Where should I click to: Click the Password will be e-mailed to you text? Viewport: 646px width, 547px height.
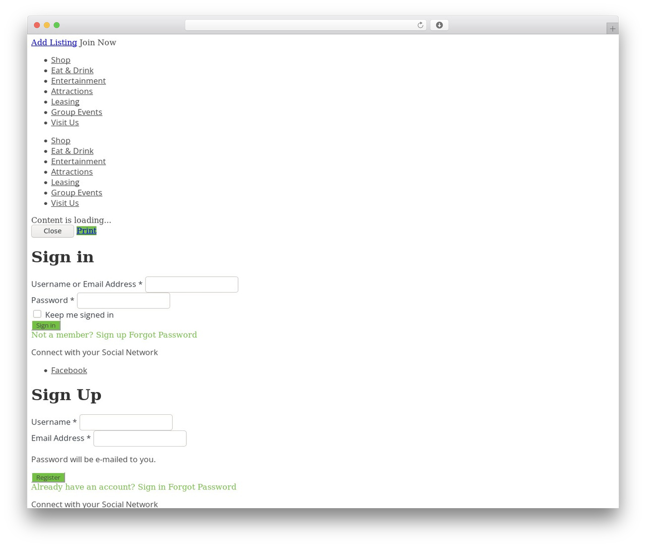tap(93, 459)
